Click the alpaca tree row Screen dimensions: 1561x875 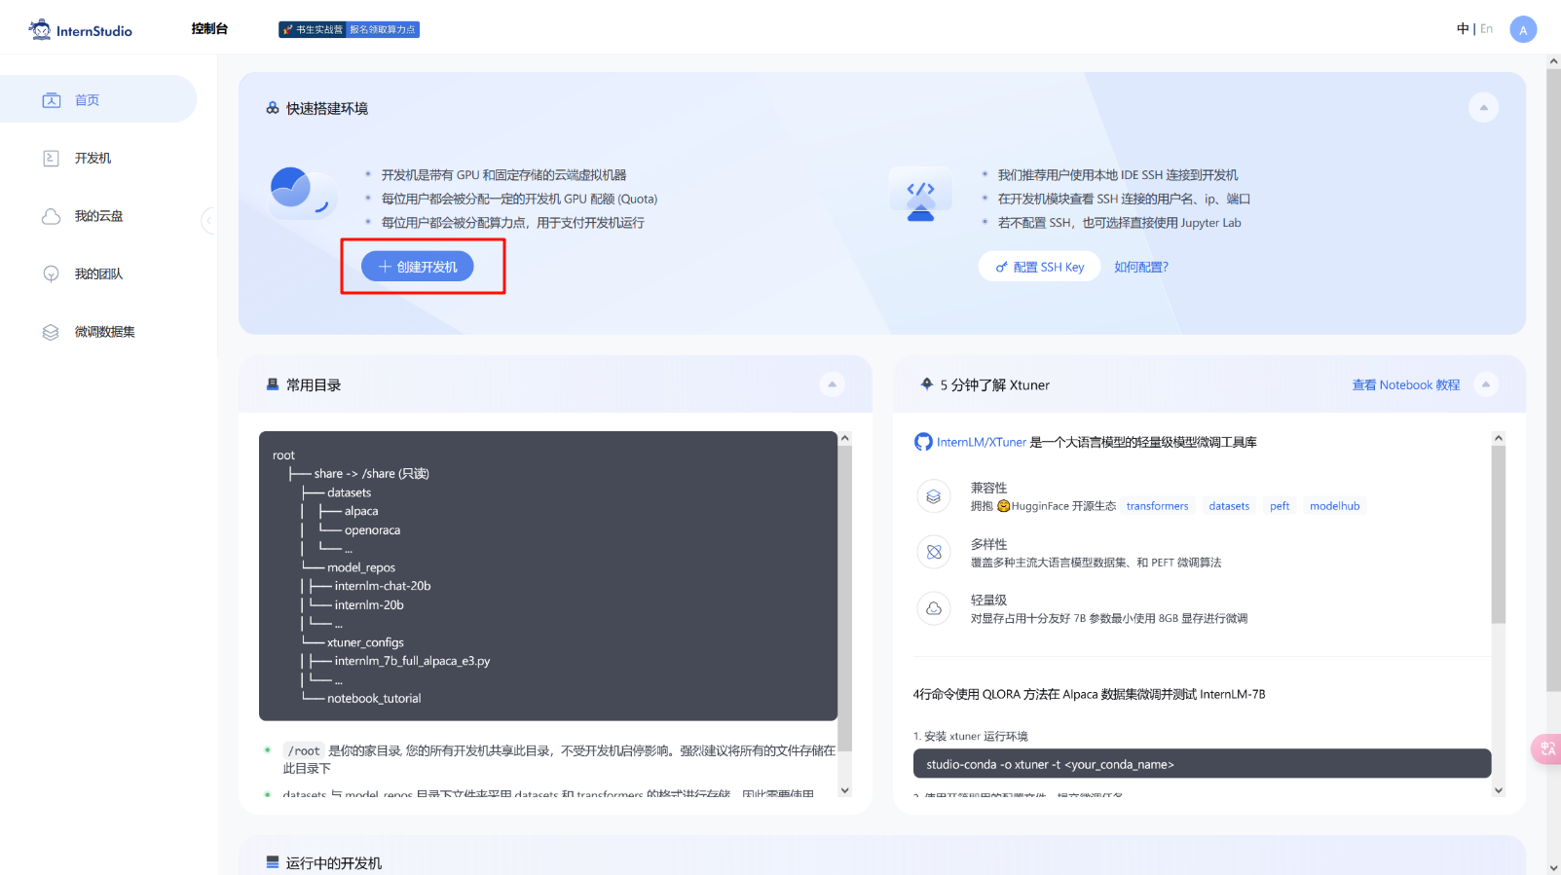coord(361,511)
